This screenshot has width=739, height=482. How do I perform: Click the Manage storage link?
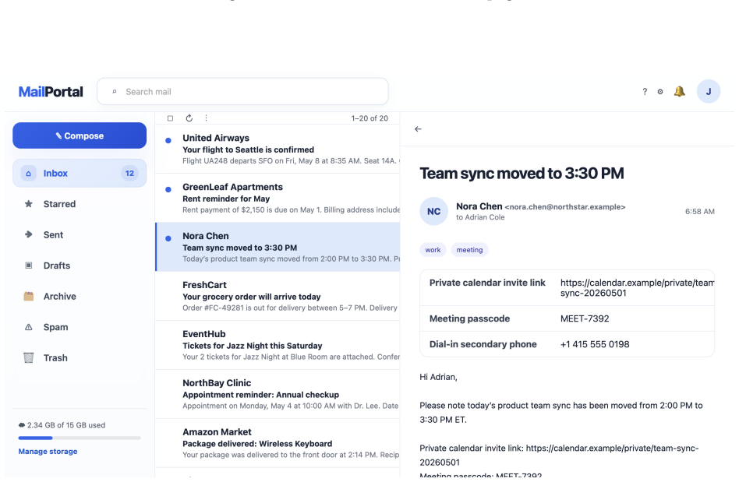(48, 452)
